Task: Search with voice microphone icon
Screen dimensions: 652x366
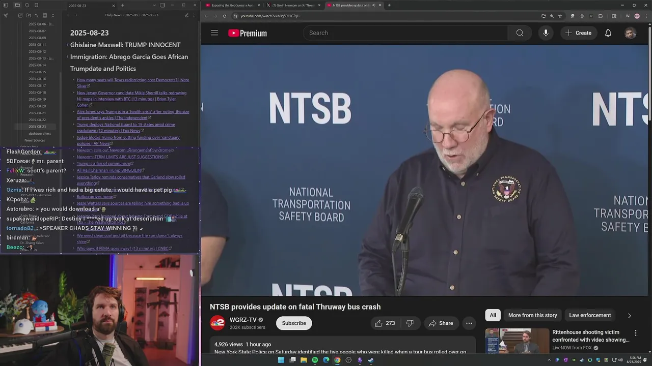Action: [546, 33]
